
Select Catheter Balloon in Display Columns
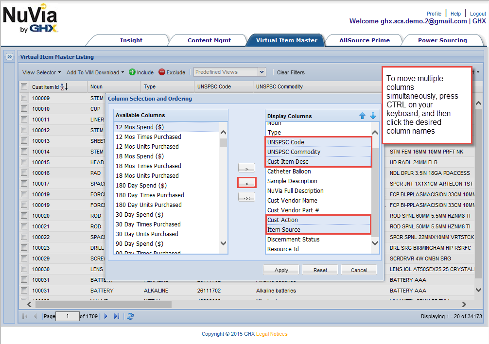click(x=318, y=172)
